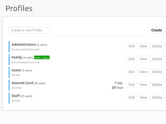
Task: Edit the Administrators profile
Action: pyautogui.click(x=131, y=46)
